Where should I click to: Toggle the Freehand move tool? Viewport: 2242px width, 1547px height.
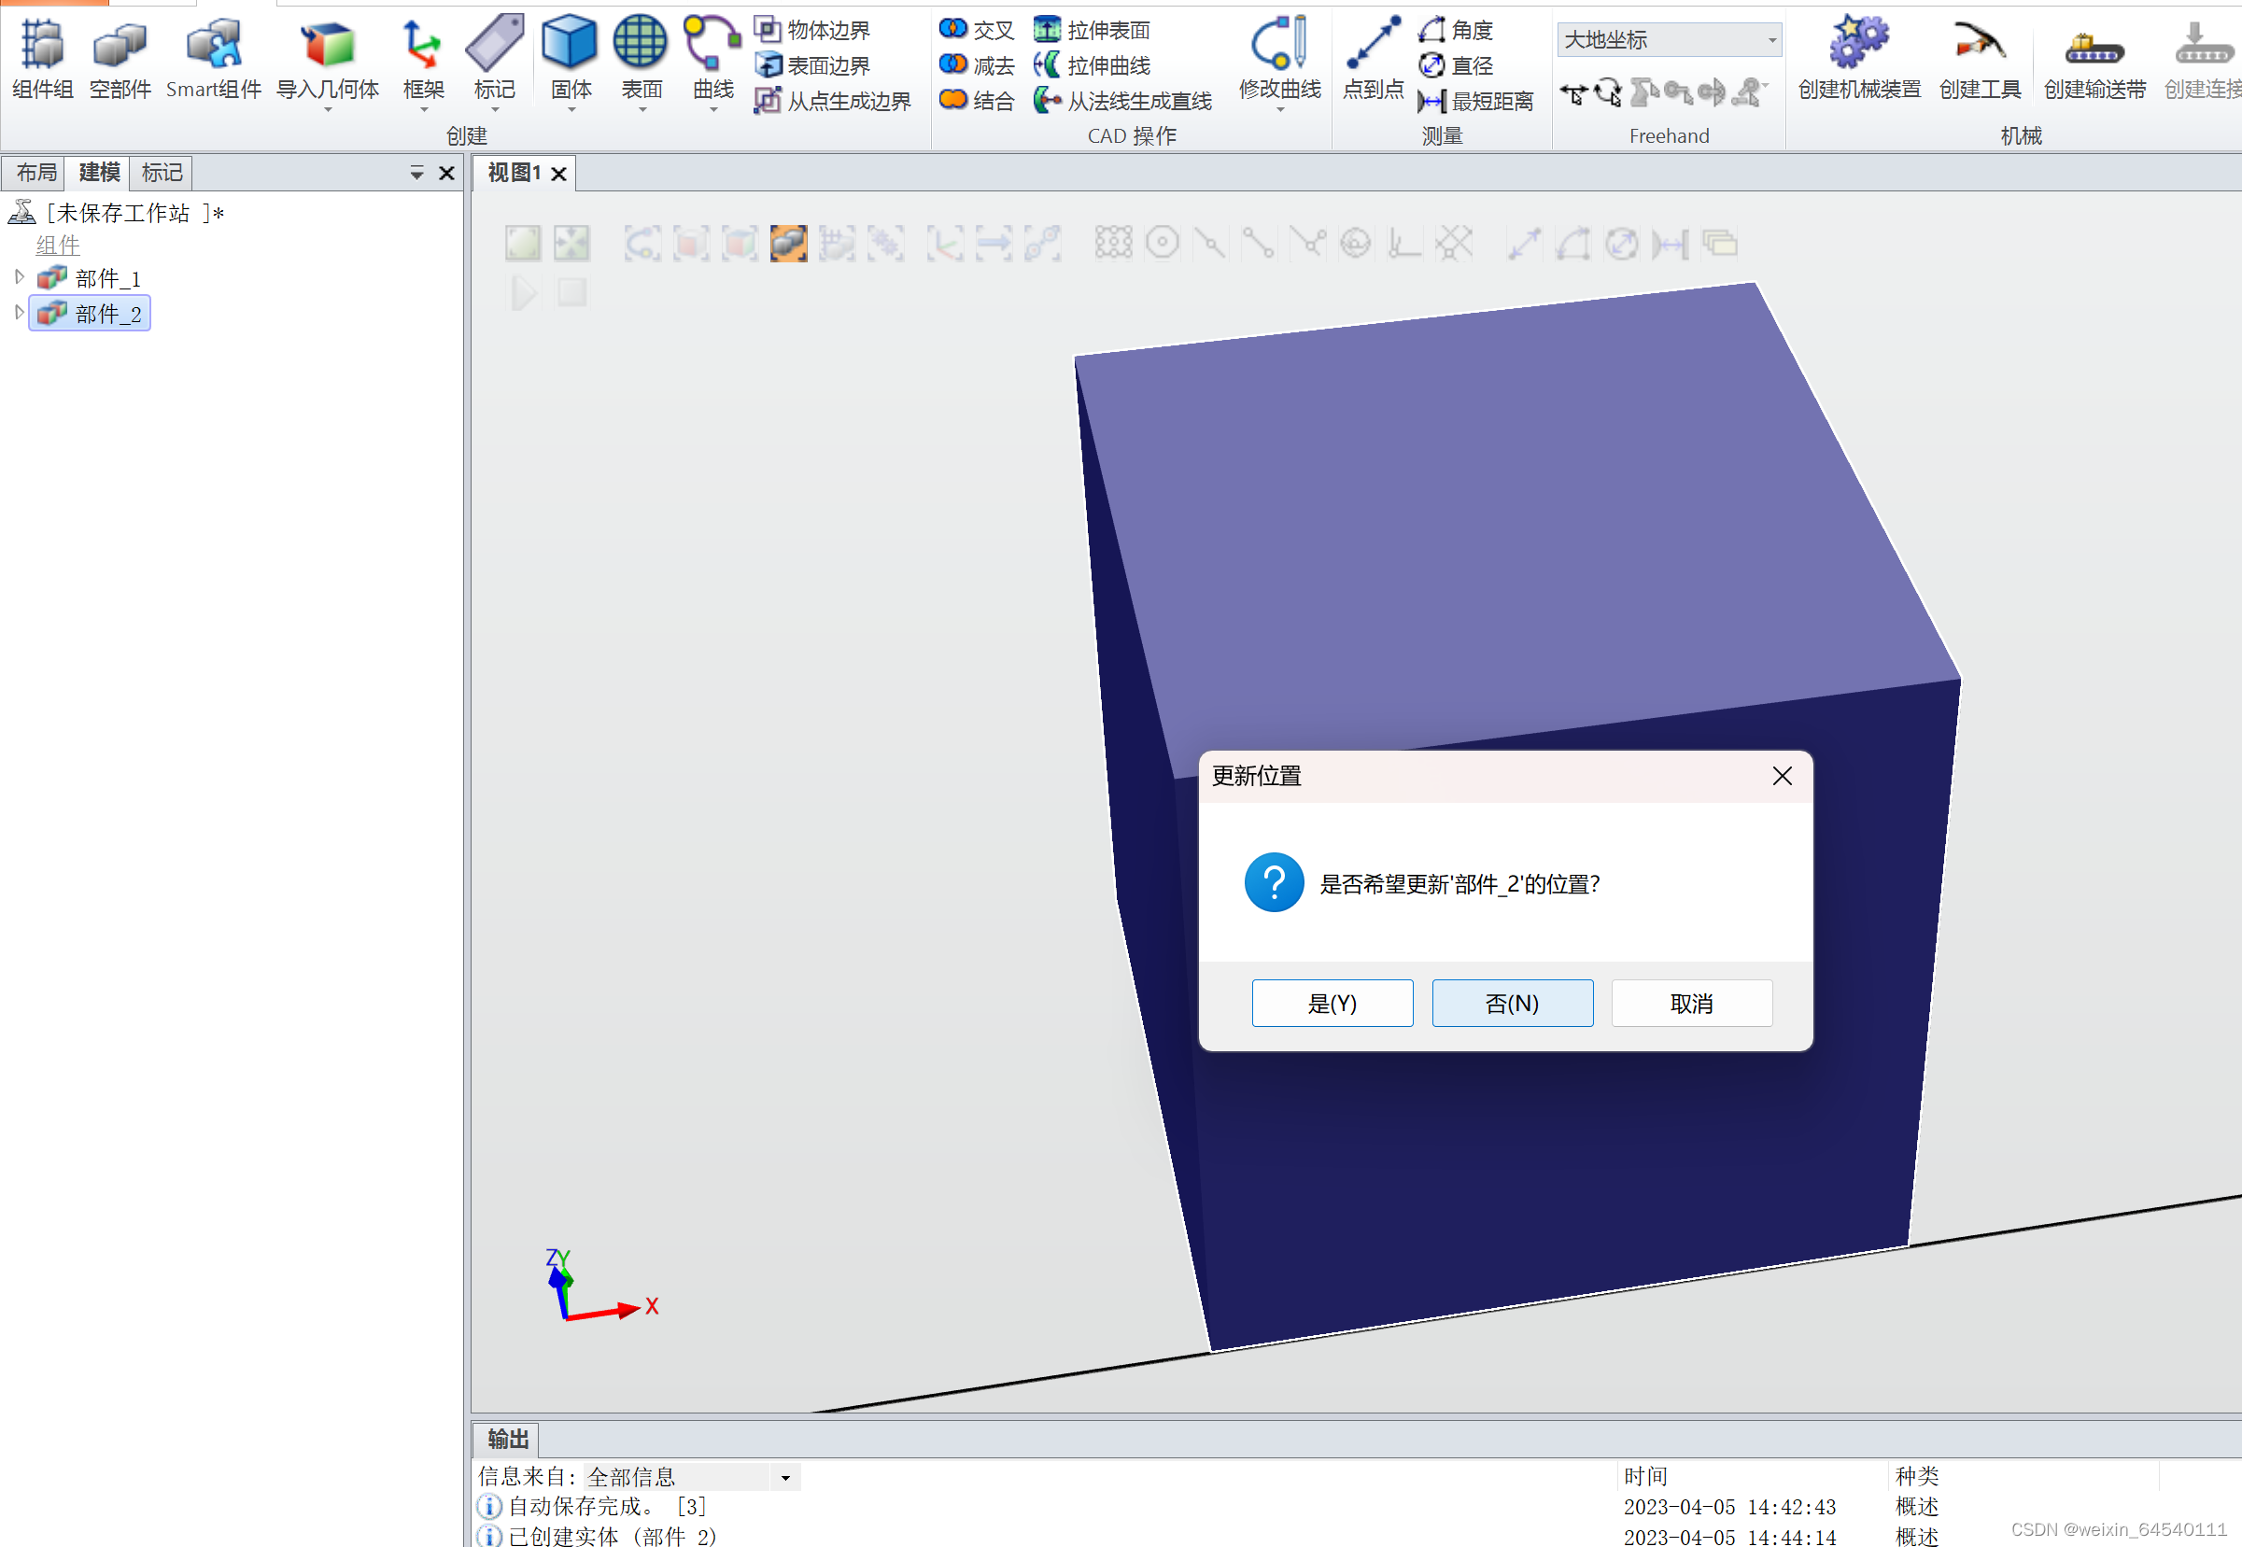pyautogui.click(x=1573, y=93)
